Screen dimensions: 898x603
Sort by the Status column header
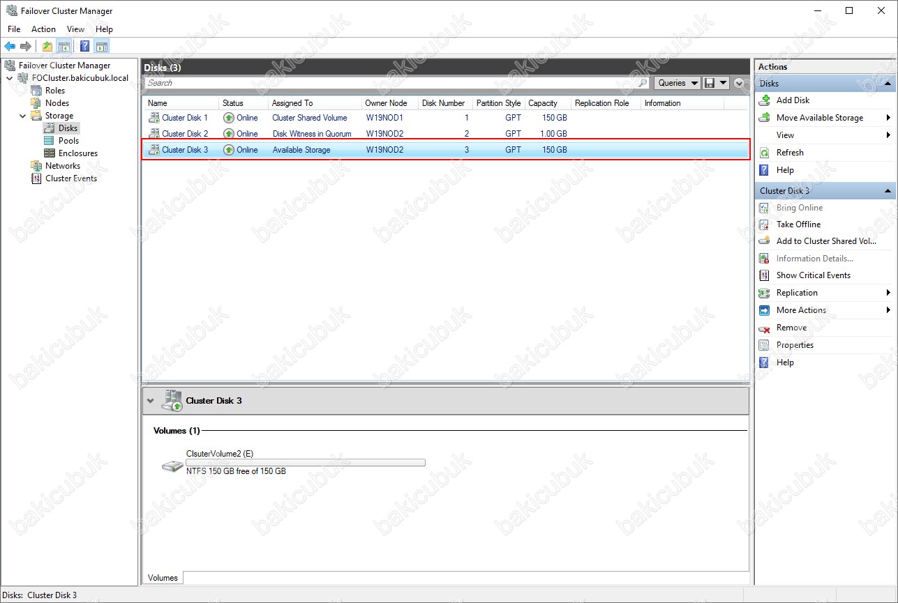coord(244,103)
